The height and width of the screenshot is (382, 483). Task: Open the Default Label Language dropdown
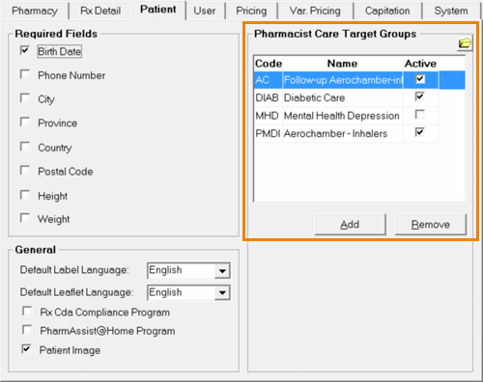tap(222, 271)
